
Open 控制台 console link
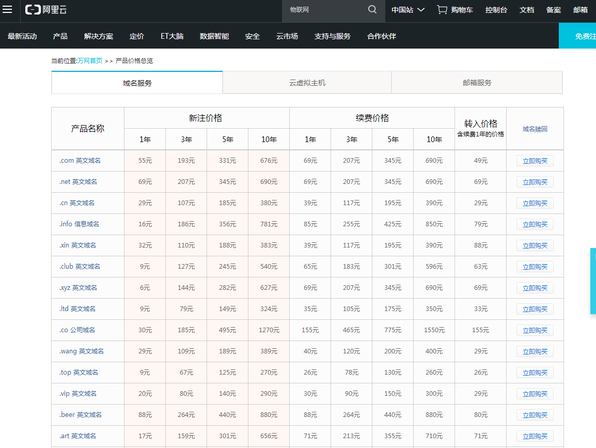(x=496, y=10)
